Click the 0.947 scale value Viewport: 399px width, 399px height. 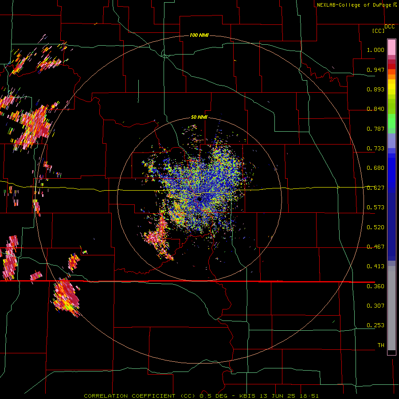[x=376, y=70]
